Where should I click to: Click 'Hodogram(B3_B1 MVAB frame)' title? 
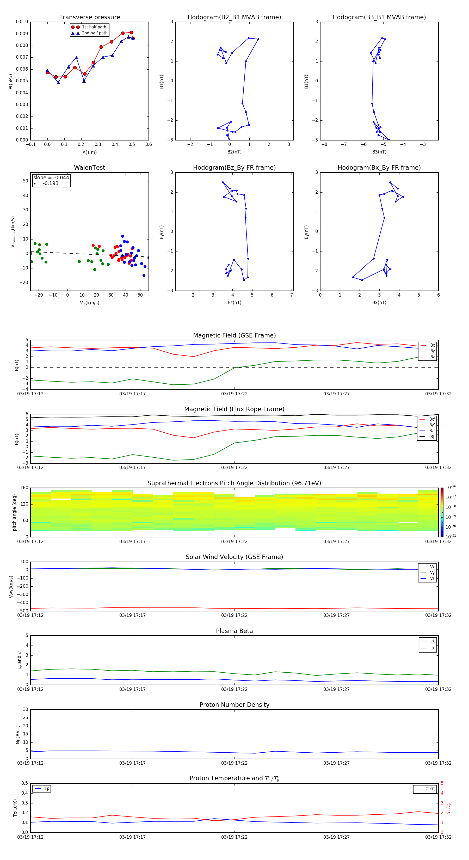[379, 17]
